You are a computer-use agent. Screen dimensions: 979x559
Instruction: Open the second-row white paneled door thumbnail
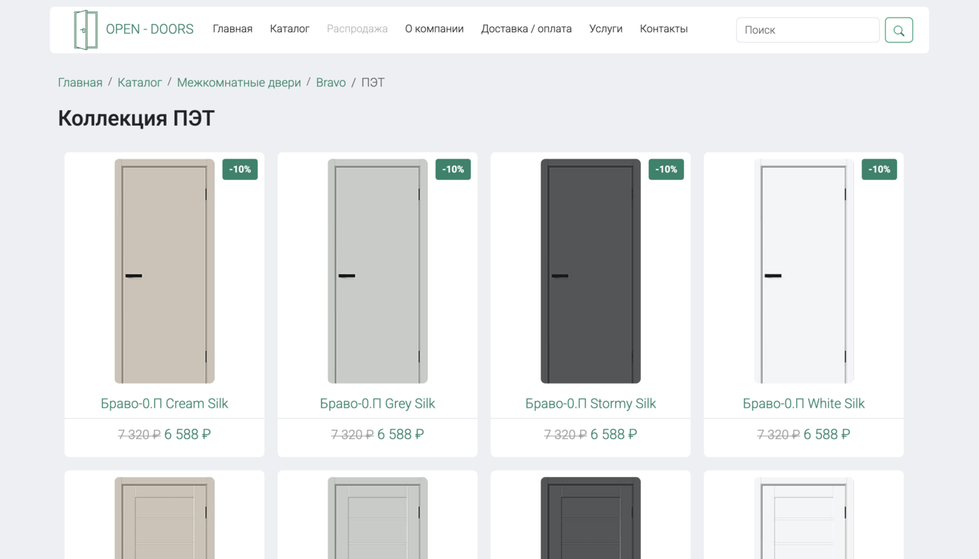click(804, 518)
